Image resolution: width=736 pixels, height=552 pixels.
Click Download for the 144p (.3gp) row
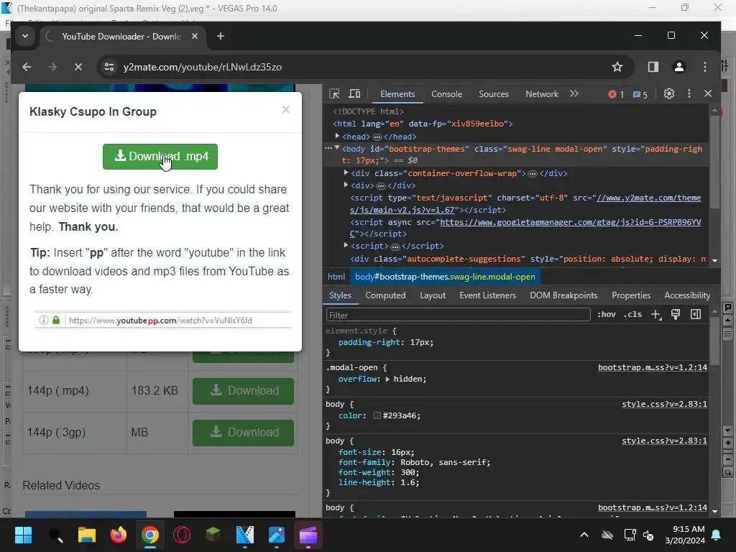click(x=243, y=432)
